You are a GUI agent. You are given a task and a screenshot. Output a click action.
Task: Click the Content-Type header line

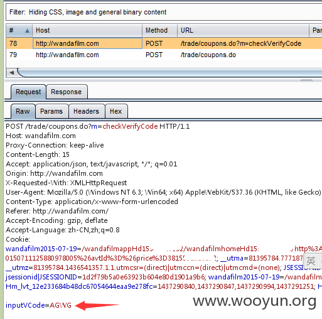click(92, 202)
